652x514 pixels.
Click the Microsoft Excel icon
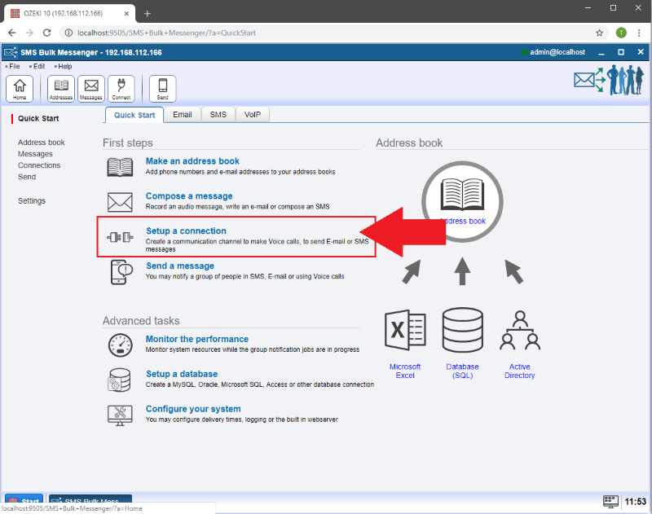pos(405,332)
